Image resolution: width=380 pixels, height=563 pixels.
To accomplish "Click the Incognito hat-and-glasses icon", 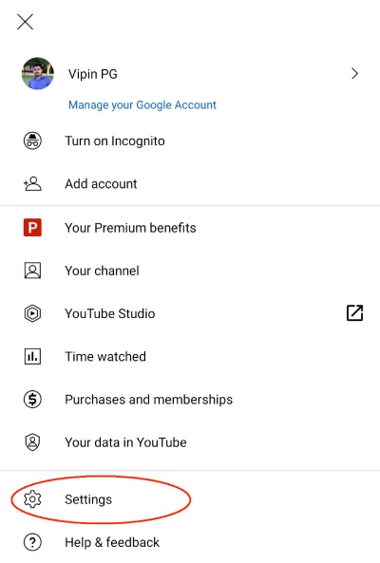I will click(x=32, y=141).
